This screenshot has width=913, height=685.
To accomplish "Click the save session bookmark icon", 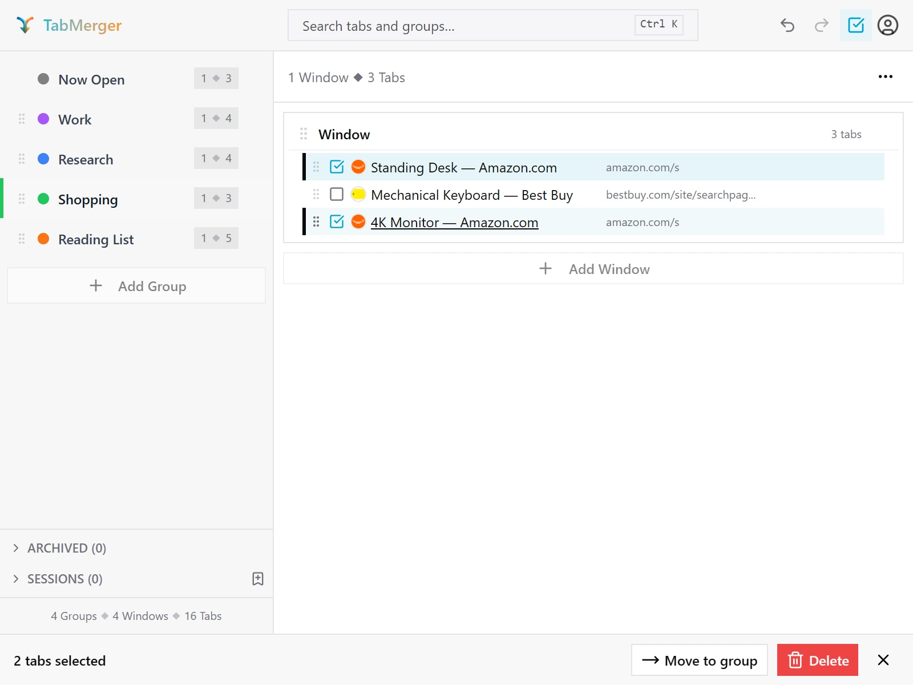I will pyautogui.click(x=258, y=579).
